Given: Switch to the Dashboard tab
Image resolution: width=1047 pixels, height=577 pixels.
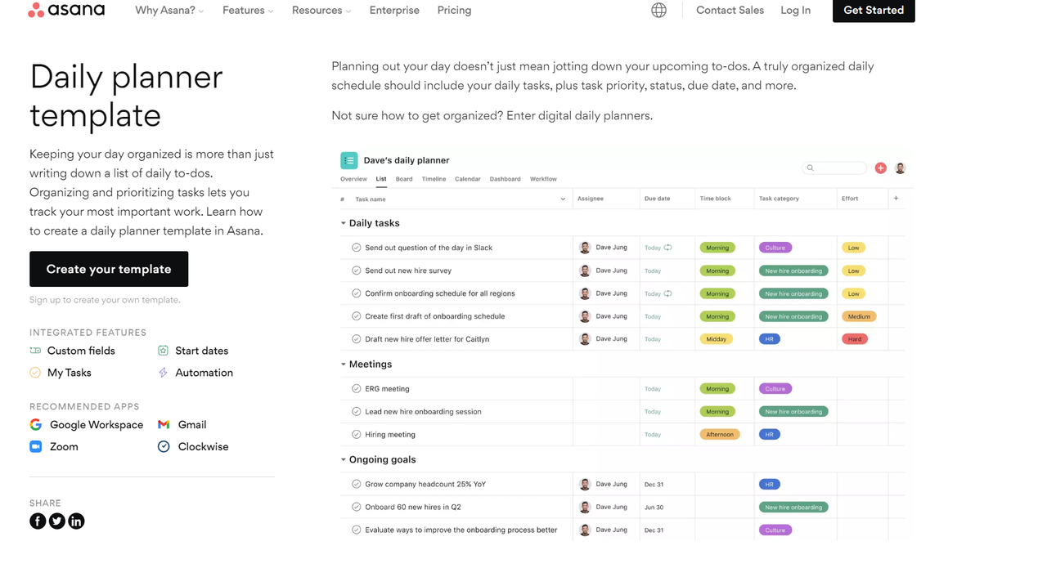Looking at the screenshot, I should click(x=506, y=179).
